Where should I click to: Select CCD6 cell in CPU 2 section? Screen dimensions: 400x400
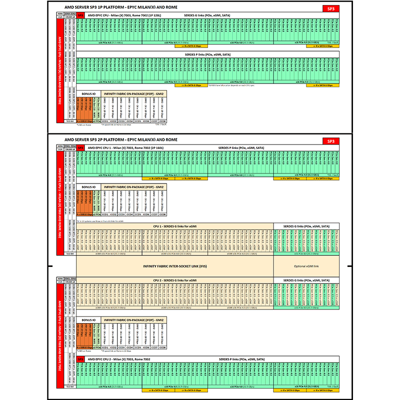146,347
